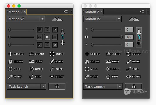
Task: Click teal swap arrows in right panel
Action: 139,37
